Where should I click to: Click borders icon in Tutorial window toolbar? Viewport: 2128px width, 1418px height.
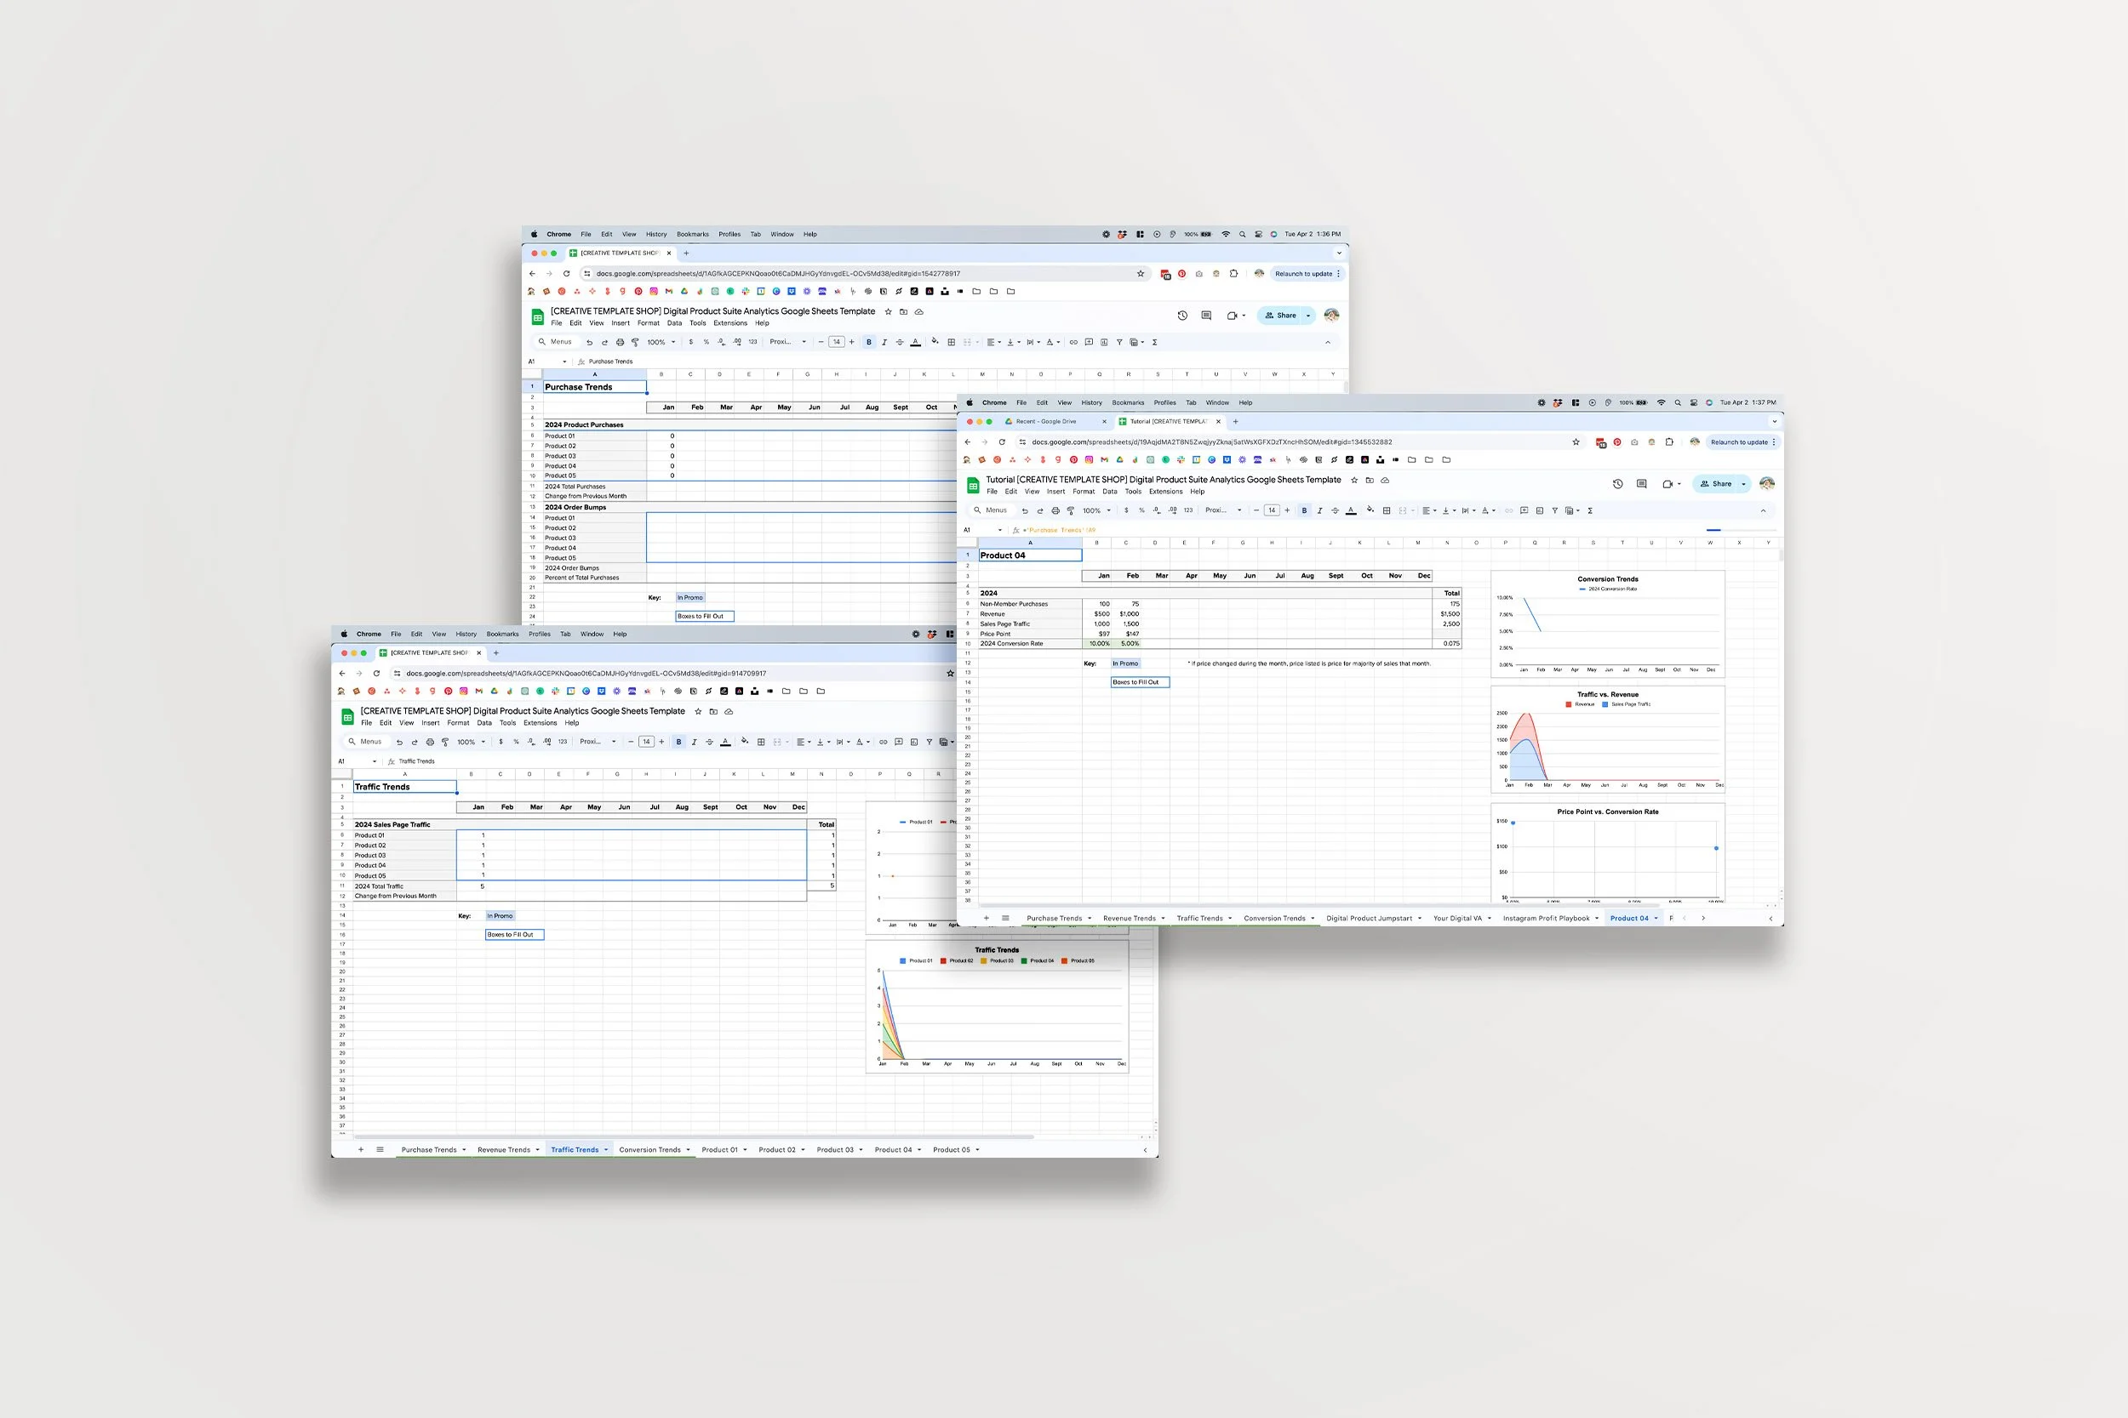pos(1386,510)
